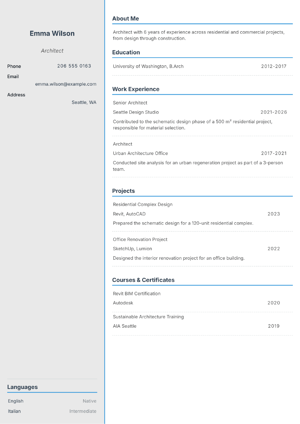Click SketchUp, Lumion tools line
The width and height of the screenshot is (300, 424).
point(132,249)
